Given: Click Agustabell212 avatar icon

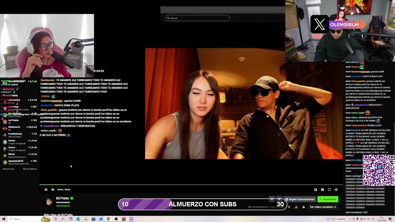Looking at the screenshot, I should [x=5, y=162].
